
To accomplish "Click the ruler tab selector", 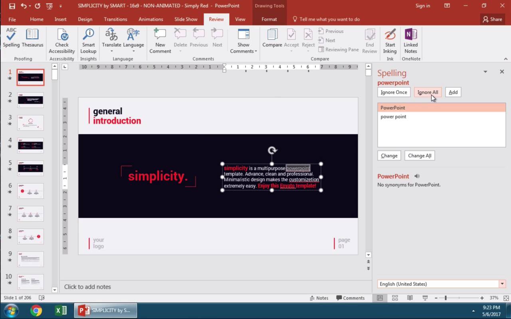I will 65,67.
